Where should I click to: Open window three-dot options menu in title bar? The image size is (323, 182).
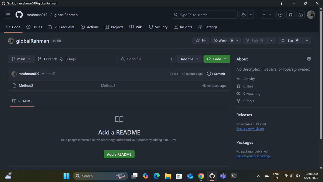(x=282, y=4)
